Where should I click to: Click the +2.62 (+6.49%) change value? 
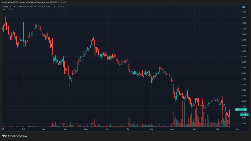pyautogui.click(x=58, y=6)
